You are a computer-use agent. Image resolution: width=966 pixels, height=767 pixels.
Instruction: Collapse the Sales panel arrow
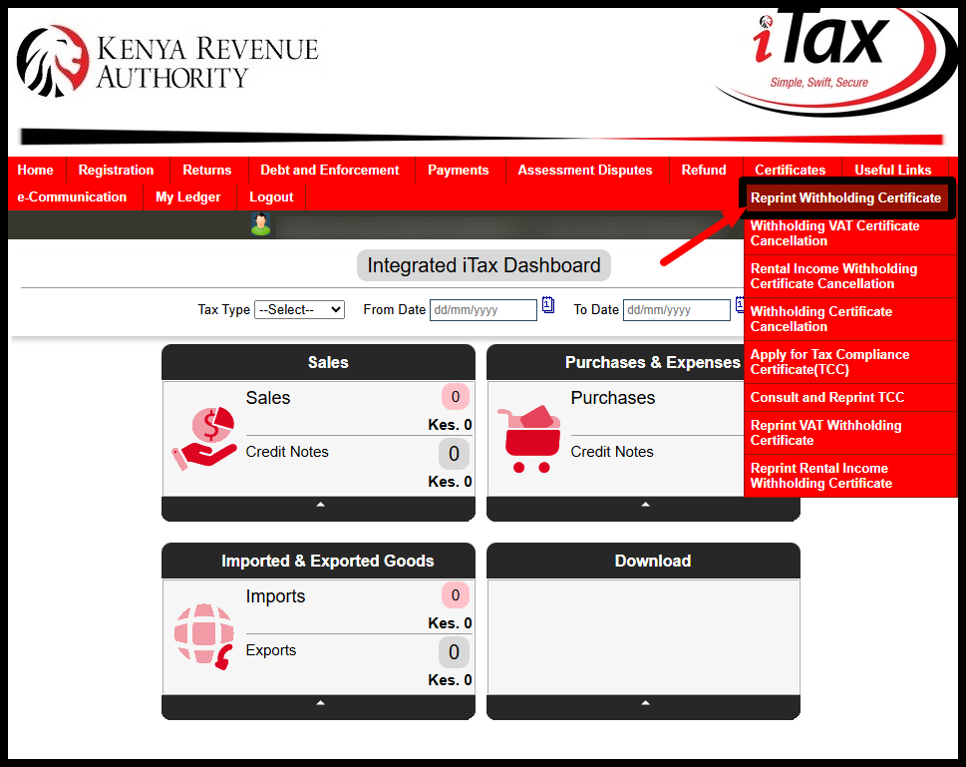click(320, 505)
